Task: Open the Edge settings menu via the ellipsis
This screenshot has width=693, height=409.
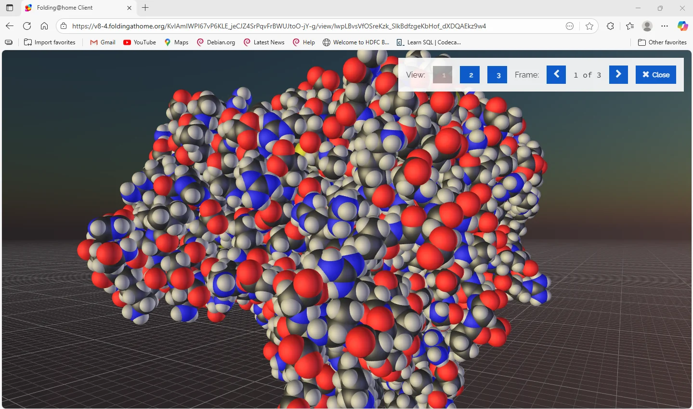Action: click(665, 26)
